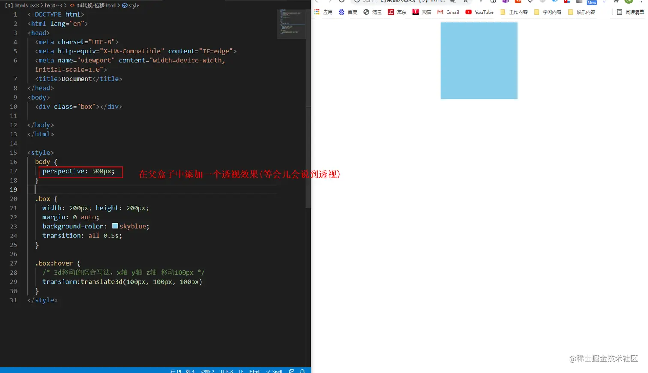The width and height of the screenshot is (648, 373).
Task: Click the skyblue color swatch on line 23
Action: point(115,226)
